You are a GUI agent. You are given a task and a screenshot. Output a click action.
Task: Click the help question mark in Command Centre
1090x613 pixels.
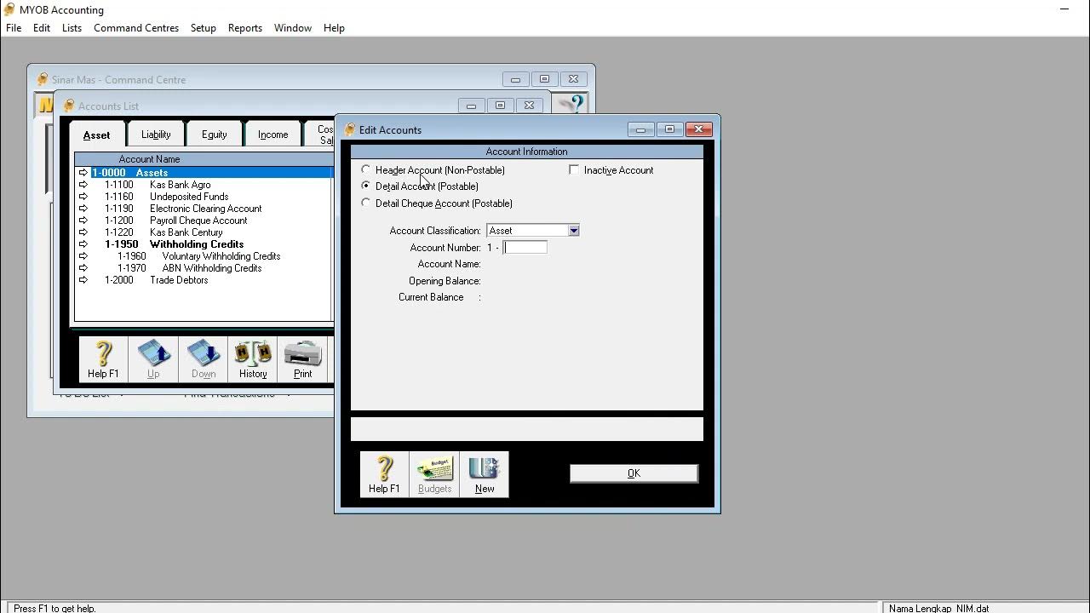click(572, 105)
